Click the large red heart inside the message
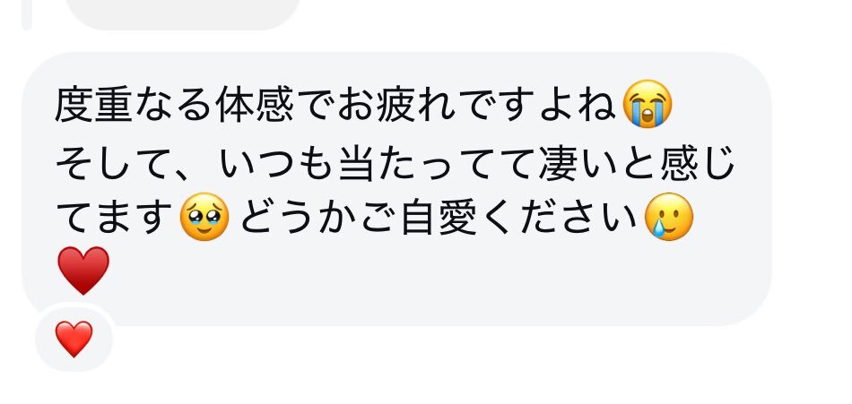Screen dimensions: 852x404 83,271
